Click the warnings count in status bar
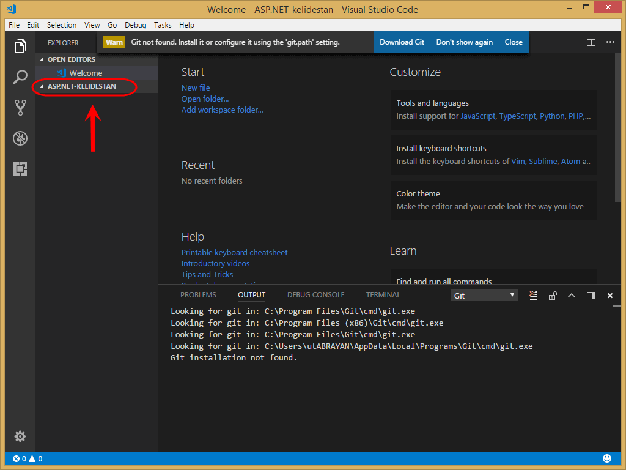Screen dimensions: 626x470 click(x=35, y=459)
